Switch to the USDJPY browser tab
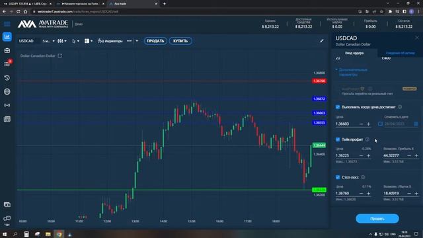The image size is (423, 238). click(27, 4)
